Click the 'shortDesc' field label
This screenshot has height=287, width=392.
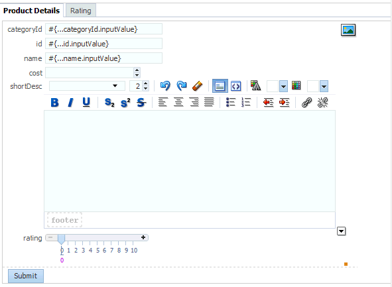(26, 86)
